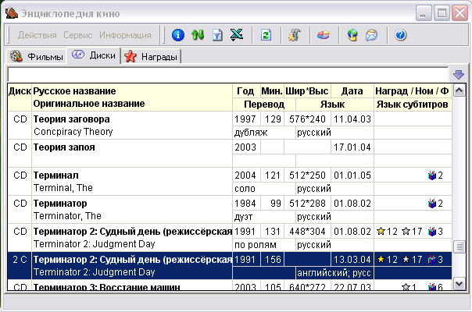Viewport: 472px width, 312px height.
Task: Open help with the question mark icon
Action: click(x=401, y=35)
